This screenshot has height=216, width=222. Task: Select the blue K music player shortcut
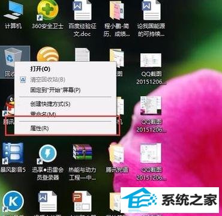tap(13, 201)
